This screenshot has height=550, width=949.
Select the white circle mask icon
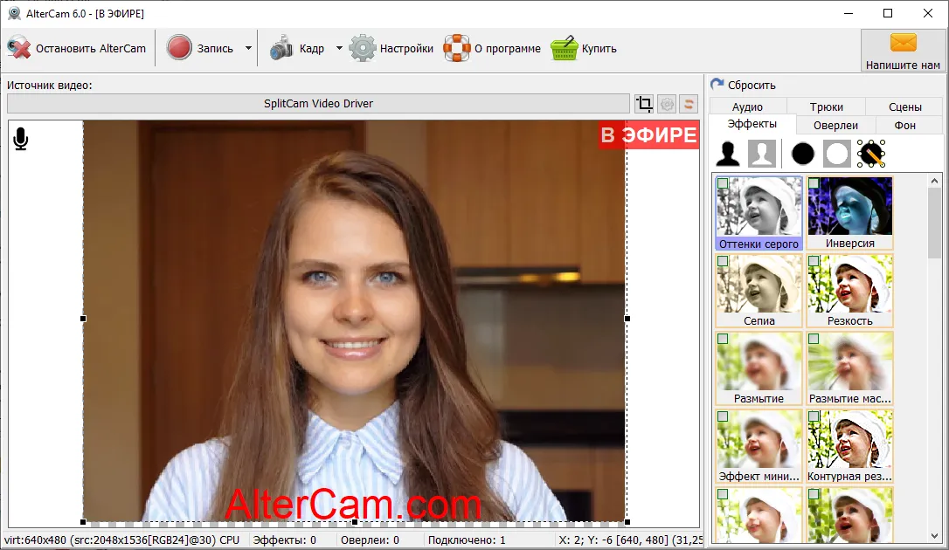tap(836, 154)
